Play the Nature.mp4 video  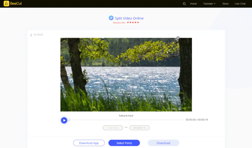pyautogui.click(x=64, y=120)
